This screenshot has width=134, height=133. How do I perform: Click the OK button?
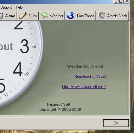coord(116,123)
